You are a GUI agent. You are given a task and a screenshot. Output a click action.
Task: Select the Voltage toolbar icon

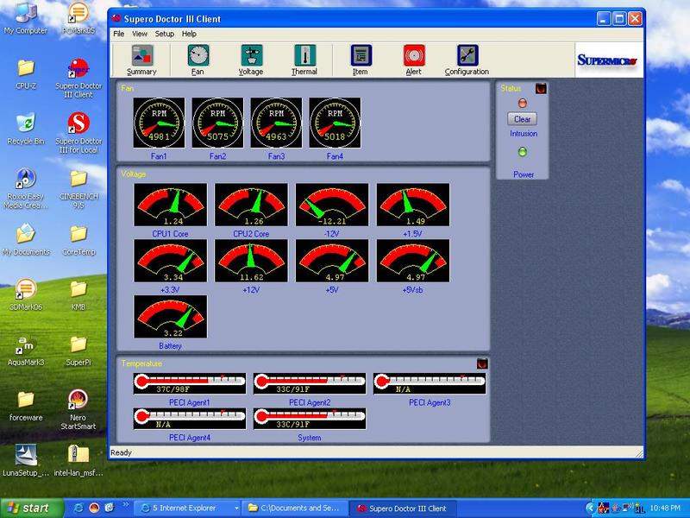point(251,60)
